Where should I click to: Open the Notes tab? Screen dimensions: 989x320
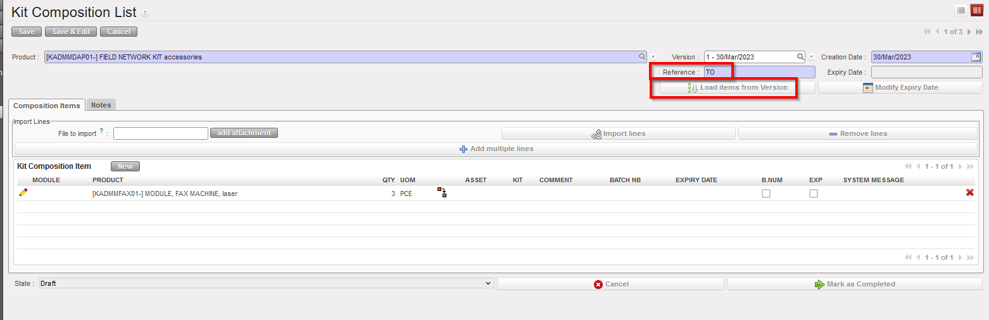pyautogui.click(x=101, y=105)
